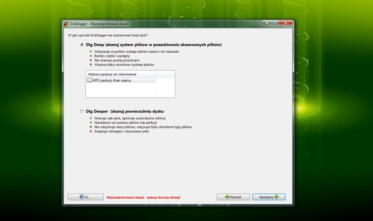Minimize the DiskDigger window

pos(266,23)
